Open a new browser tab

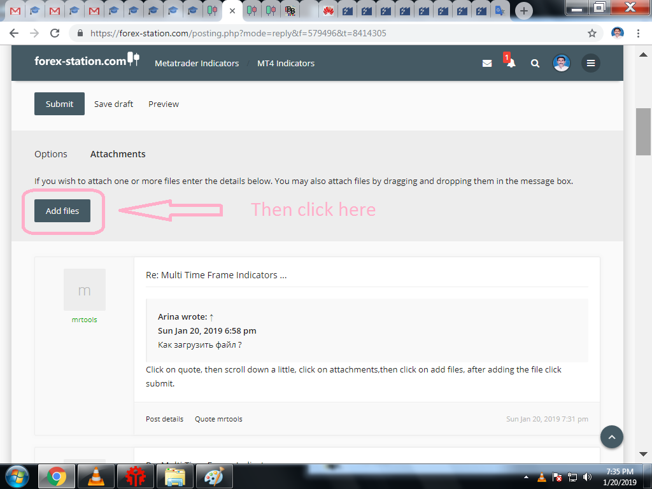[524, 11]
